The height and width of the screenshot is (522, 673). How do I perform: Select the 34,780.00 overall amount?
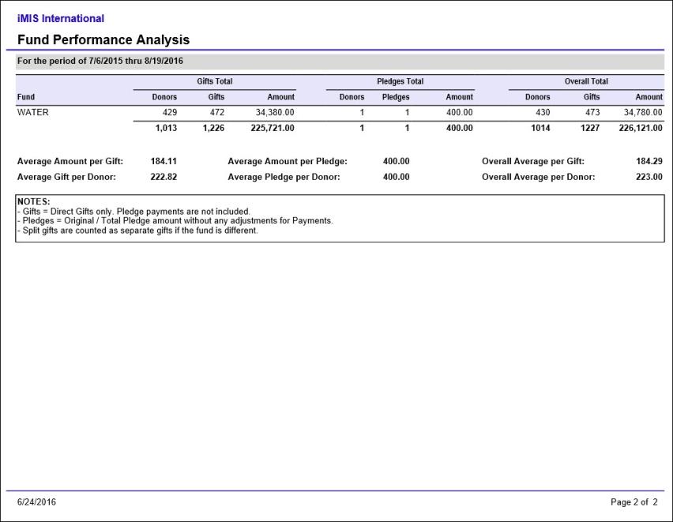(x=643, y=112)
